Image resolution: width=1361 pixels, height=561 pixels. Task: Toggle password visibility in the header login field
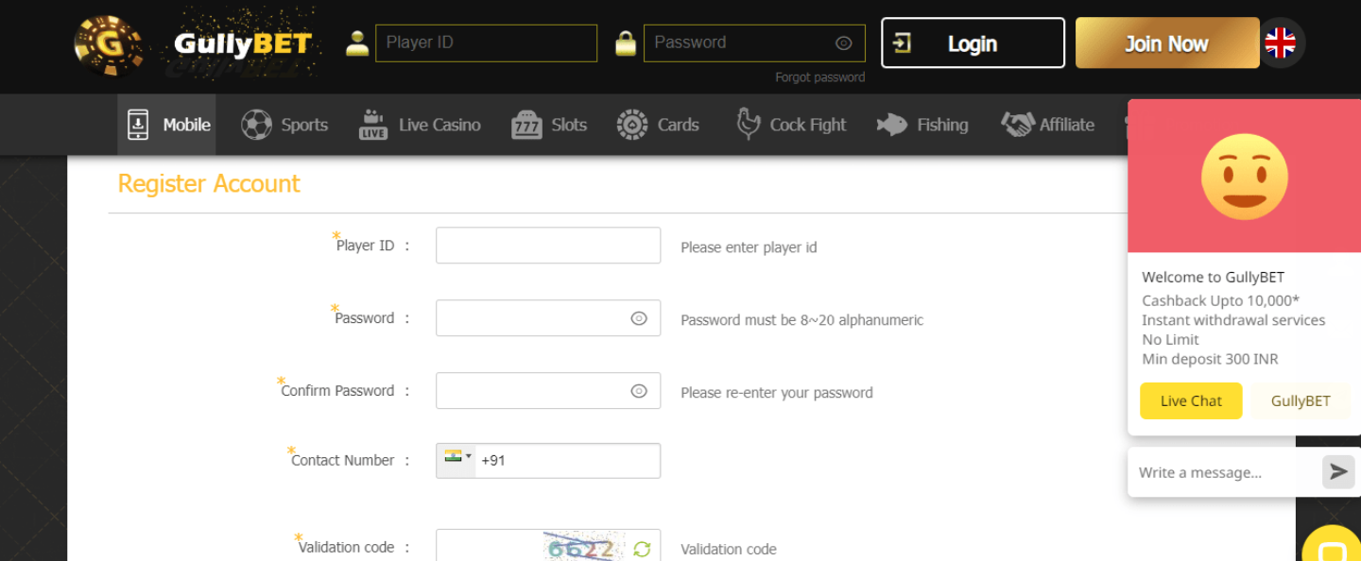coord(844,43)
